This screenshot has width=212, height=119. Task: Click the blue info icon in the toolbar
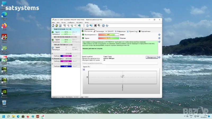pyautogui.click(x=107, y=25)
